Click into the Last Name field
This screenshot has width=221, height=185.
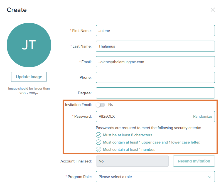point(155,46)
